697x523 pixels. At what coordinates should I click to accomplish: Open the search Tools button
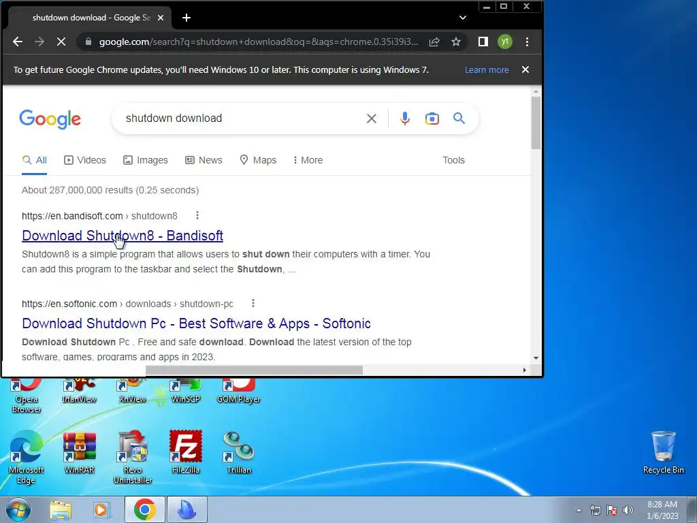pos(453,160)
